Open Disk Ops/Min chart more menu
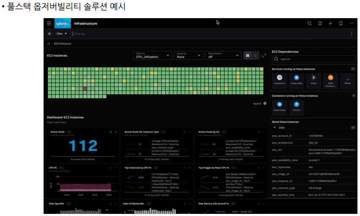The height and width of the screenshot is (216, 360). 116,204
